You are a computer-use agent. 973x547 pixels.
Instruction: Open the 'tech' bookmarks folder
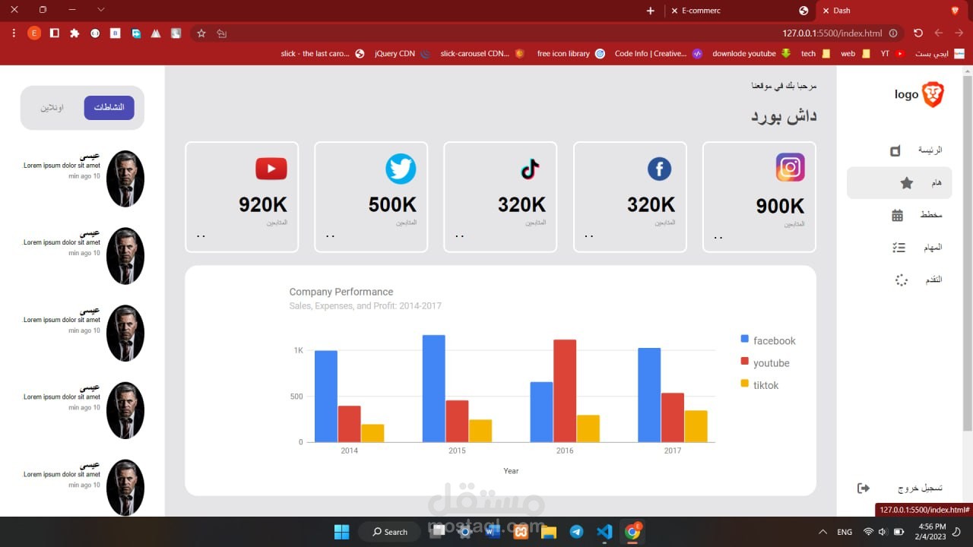click(x=816, y=53)
